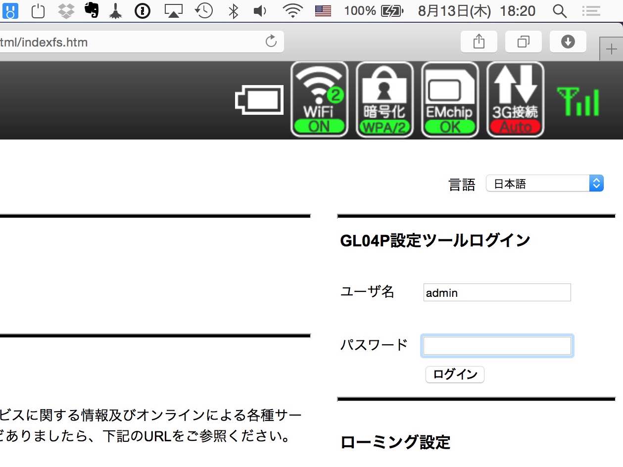This screenshot has width=623, height=467.
Task: Open Spotlight search magnifier
Action: point(560,11)
